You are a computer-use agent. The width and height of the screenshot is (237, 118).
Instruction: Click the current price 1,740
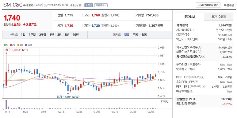coord(12,18)
